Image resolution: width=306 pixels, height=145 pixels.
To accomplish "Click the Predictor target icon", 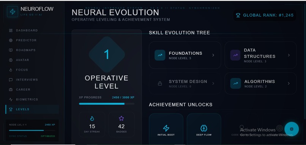I will (x=11, y=40).
